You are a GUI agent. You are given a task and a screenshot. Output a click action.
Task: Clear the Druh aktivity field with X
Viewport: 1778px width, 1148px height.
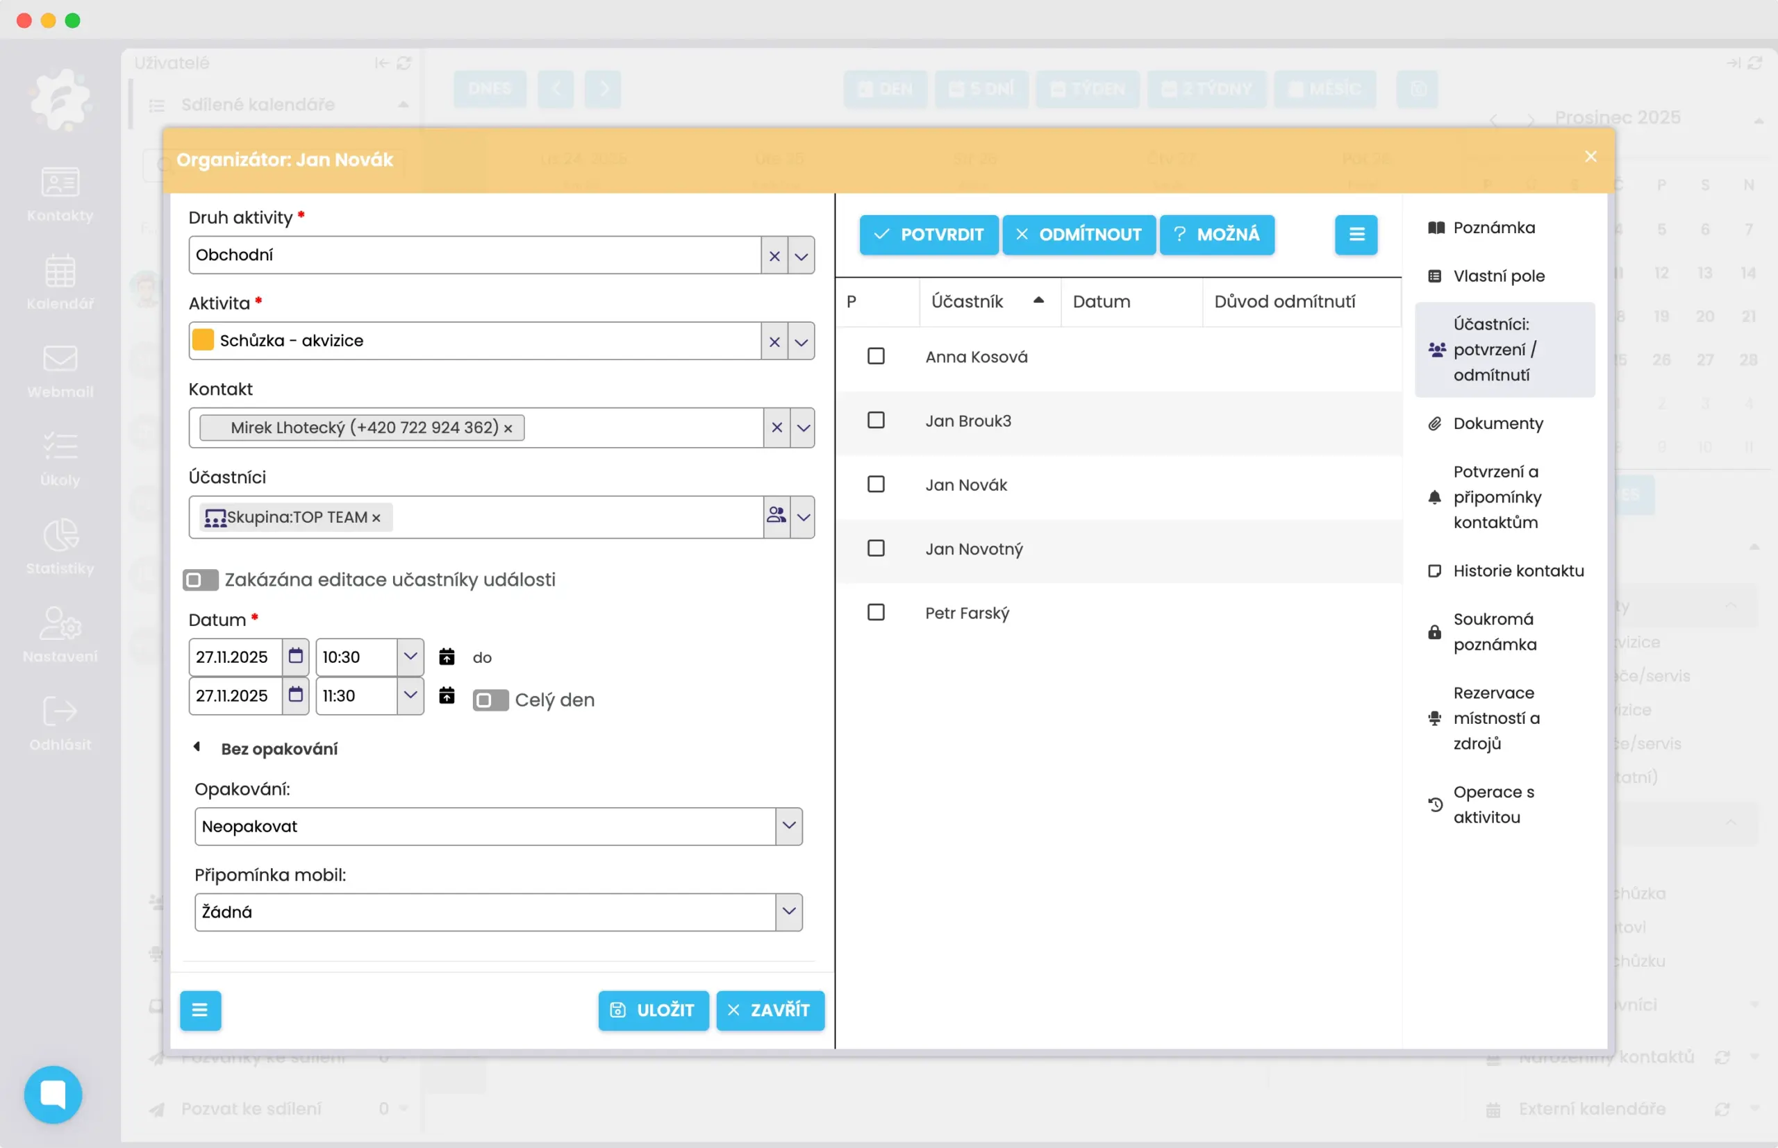774,255
